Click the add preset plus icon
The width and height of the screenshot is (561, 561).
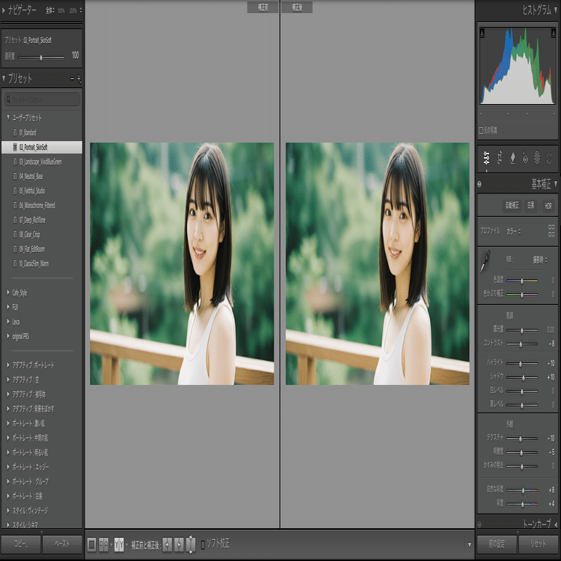point(79,79)
